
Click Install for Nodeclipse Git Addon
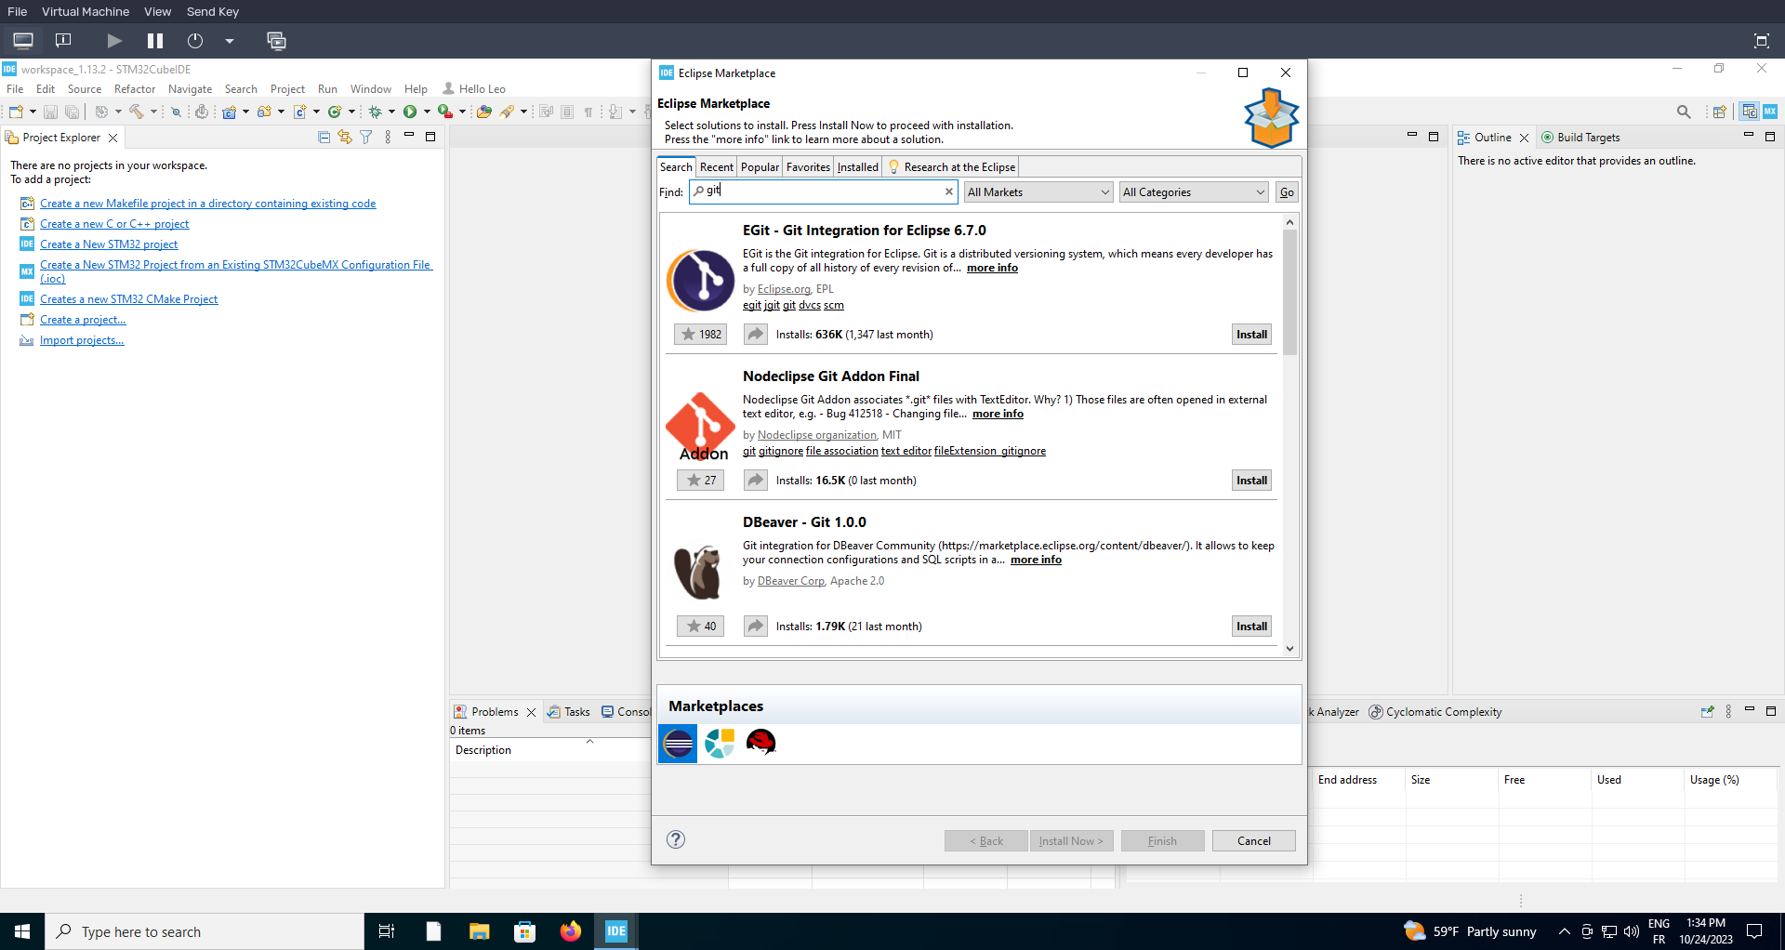tap(1251, 481)
